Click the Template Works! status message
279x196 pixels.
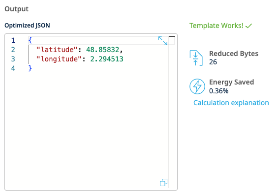tap(220, 26)
